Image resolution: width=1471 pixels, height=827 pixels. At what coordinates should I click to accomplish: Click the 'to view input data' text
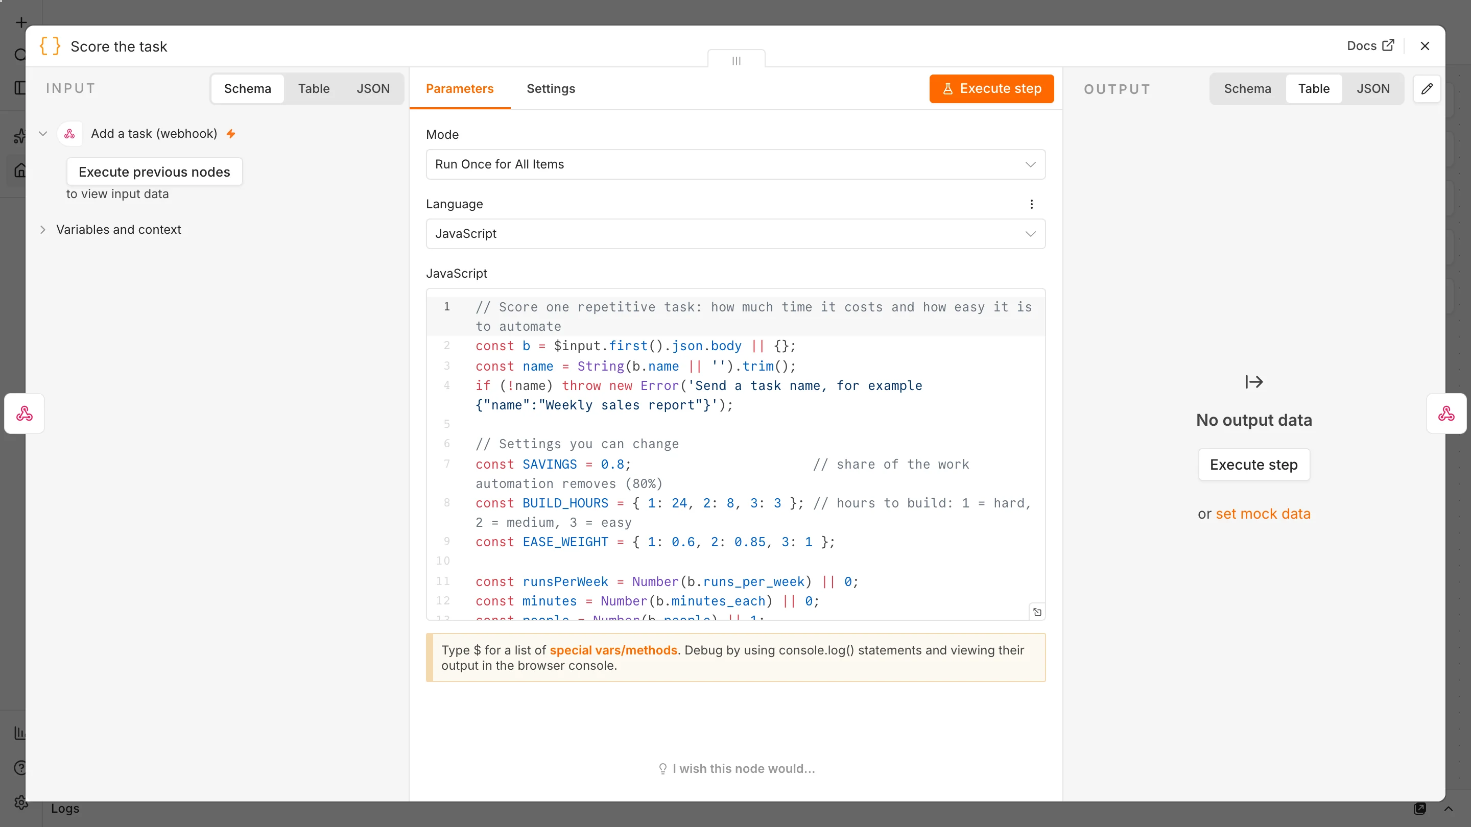click(117, 194)
